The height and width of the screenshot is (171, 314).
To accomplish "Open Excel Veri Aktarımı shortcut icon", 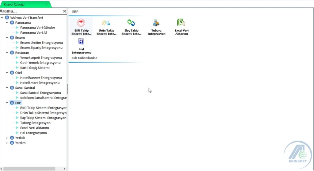I will (181, 23).
